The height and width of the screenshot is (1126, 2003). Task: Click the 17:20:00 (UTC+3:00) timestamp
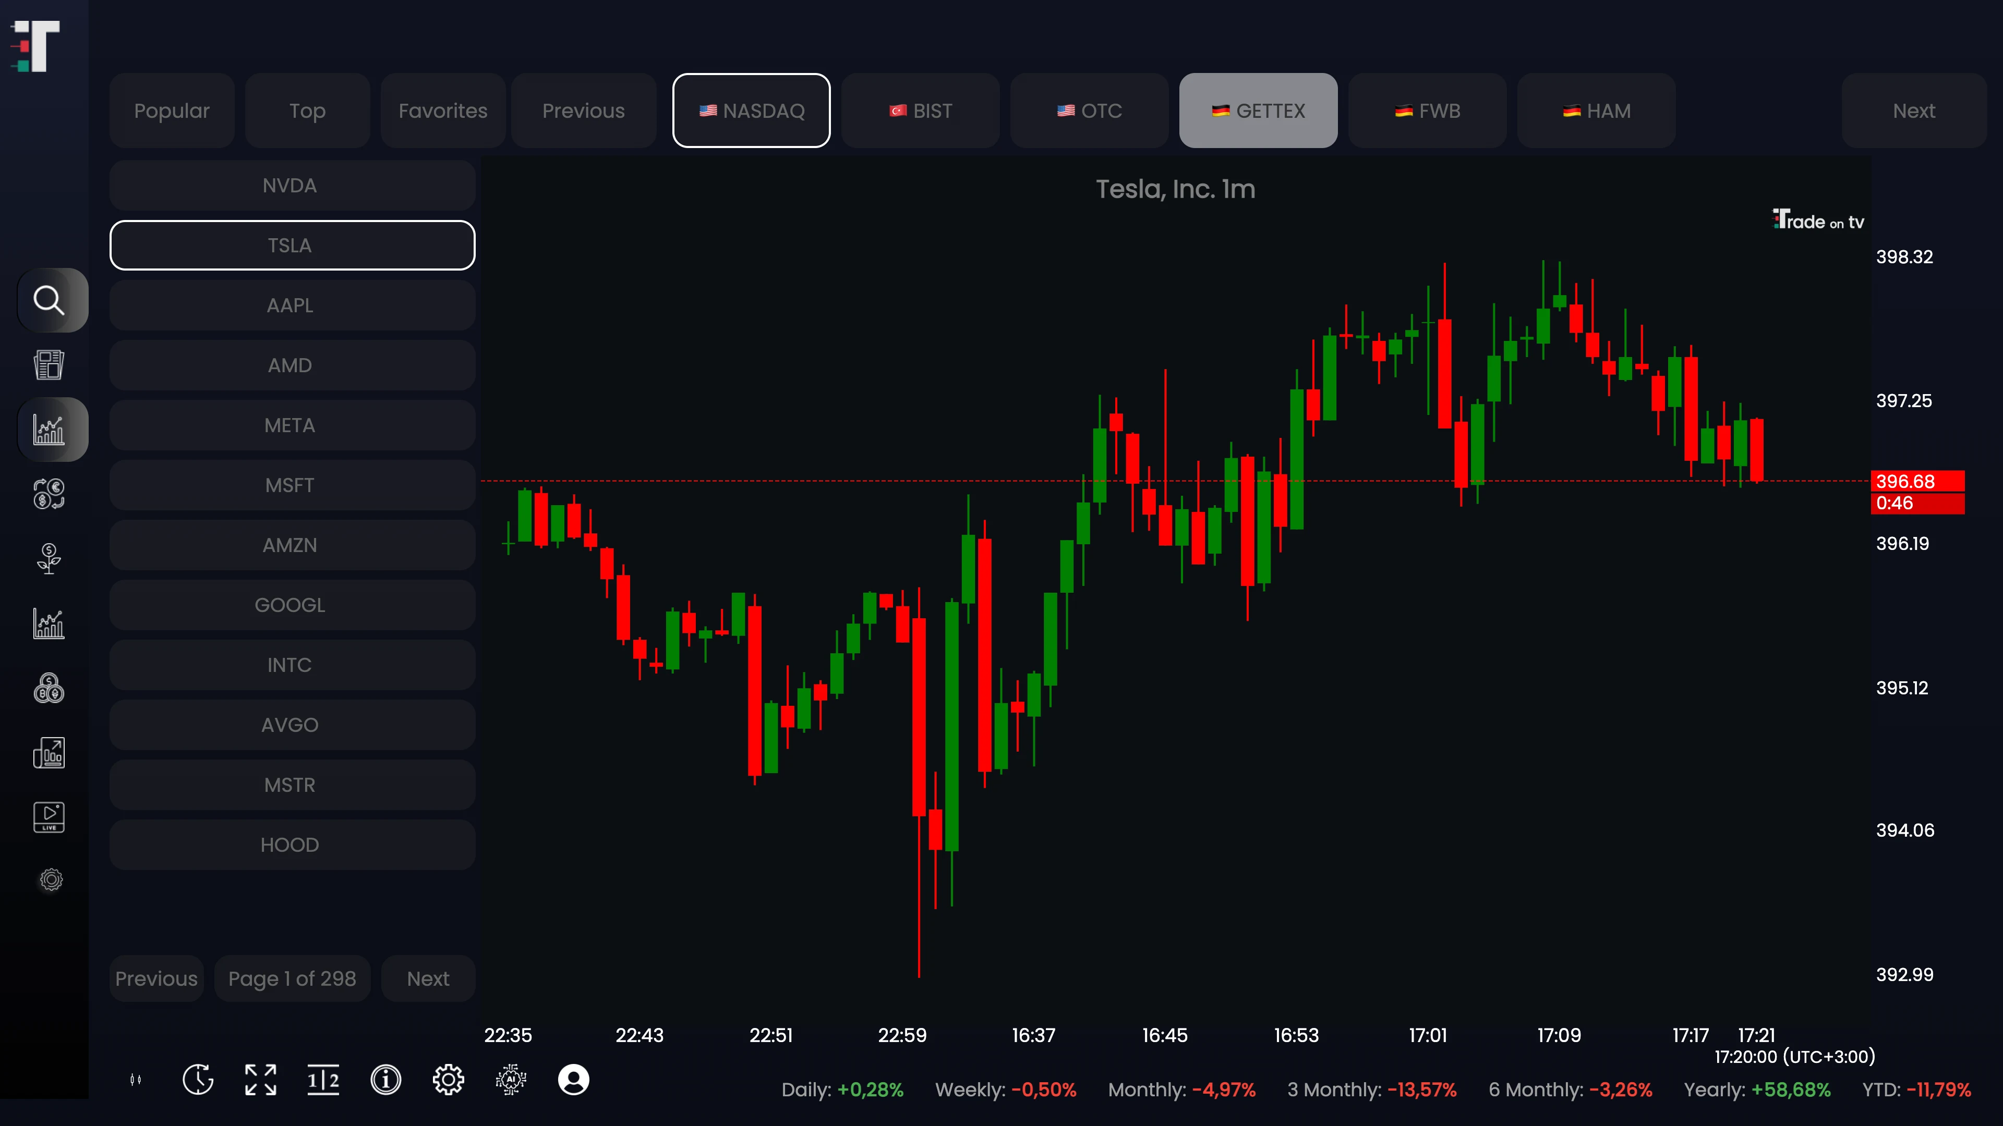(x=1794, y=1057)
